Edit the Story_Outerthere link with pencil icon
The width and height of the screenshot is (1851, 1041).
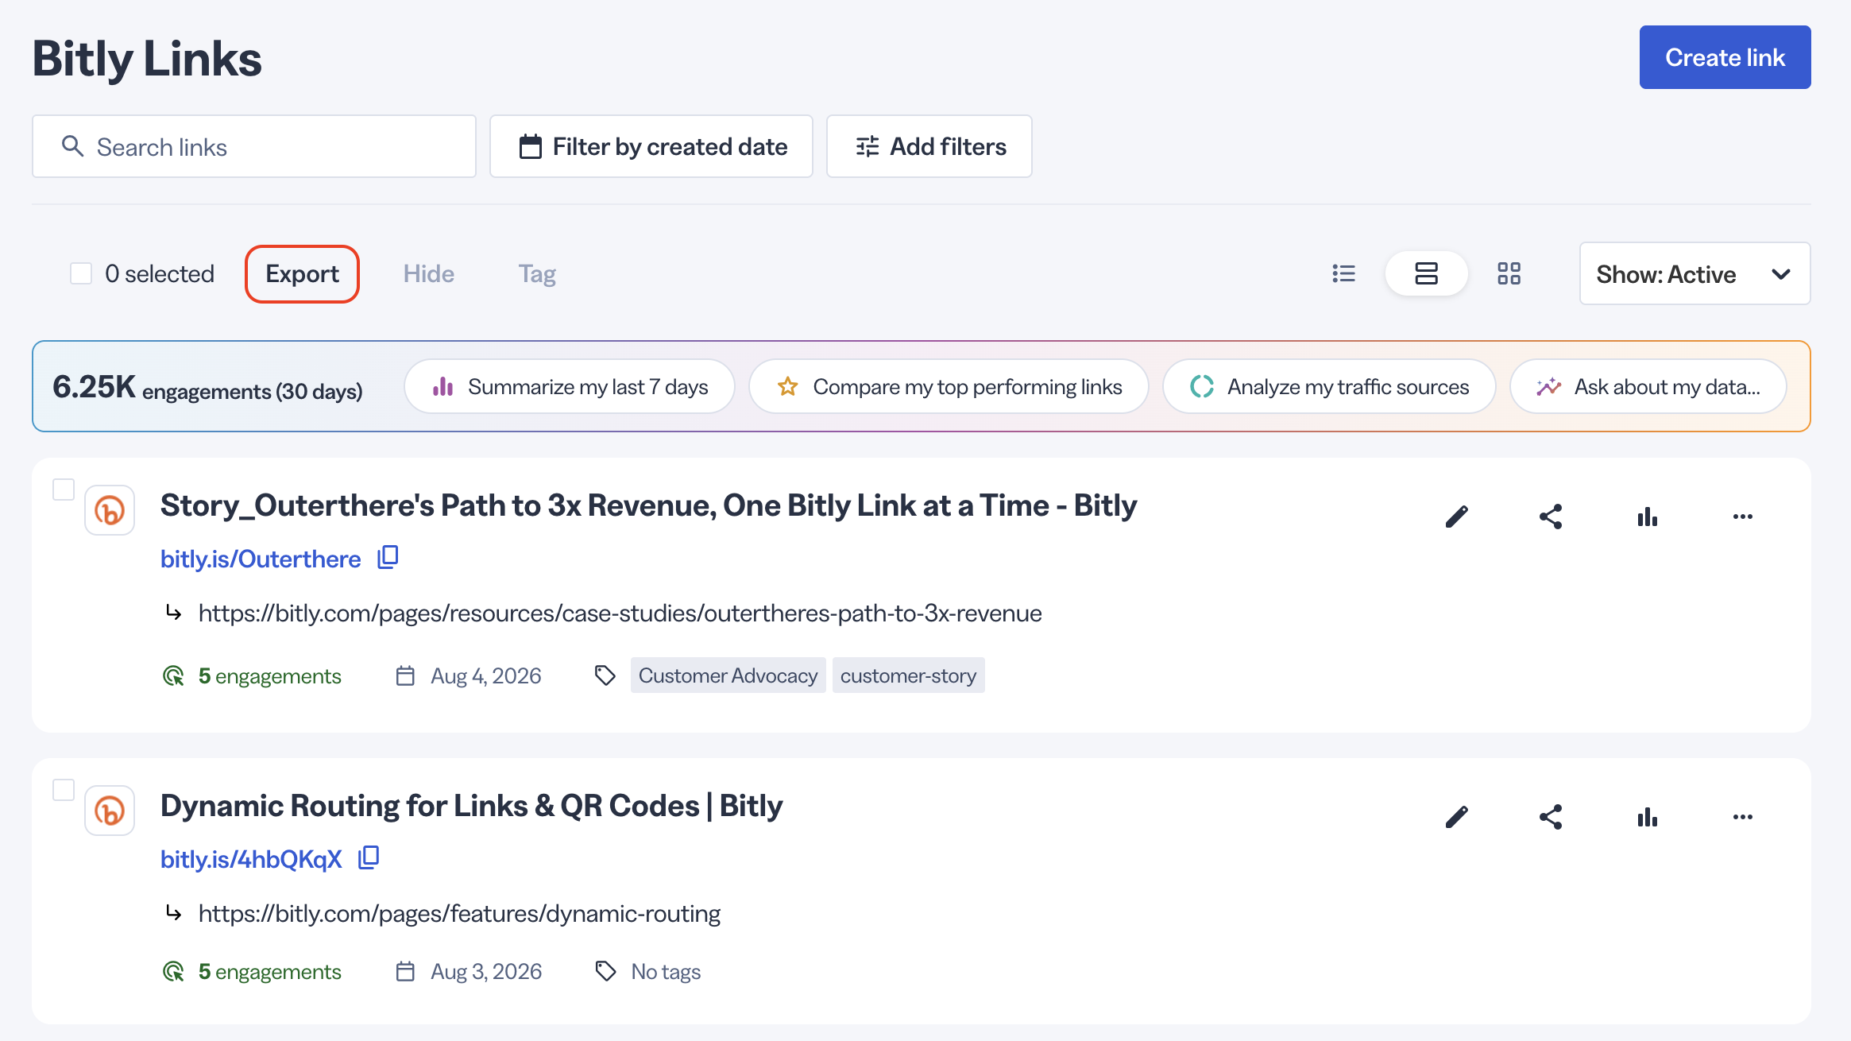pyautogui.click(x=1456, y=517)
